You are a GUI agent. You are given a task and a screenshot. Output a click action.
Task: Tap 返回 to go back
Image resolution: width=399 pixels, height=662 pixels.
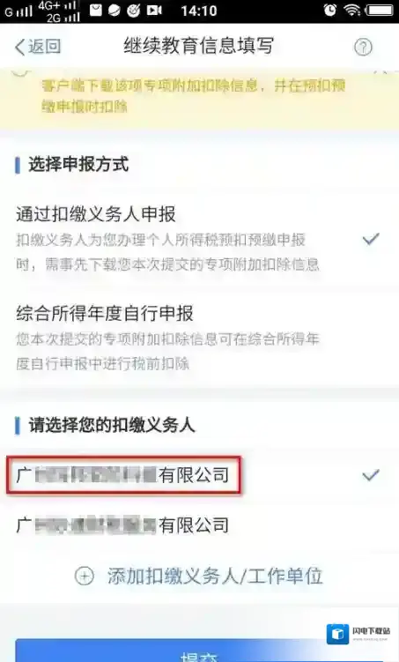tap(44, 47)
